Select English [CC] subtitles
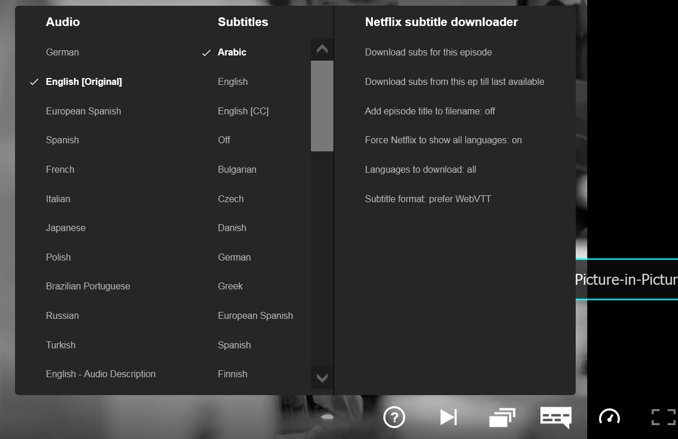The width and height of the screenshot is (678, 439). [x=243, y=111]
